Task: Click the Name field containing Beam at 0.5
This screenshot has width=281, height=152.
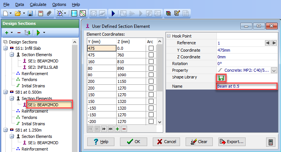Action: (x=247, y=86)
